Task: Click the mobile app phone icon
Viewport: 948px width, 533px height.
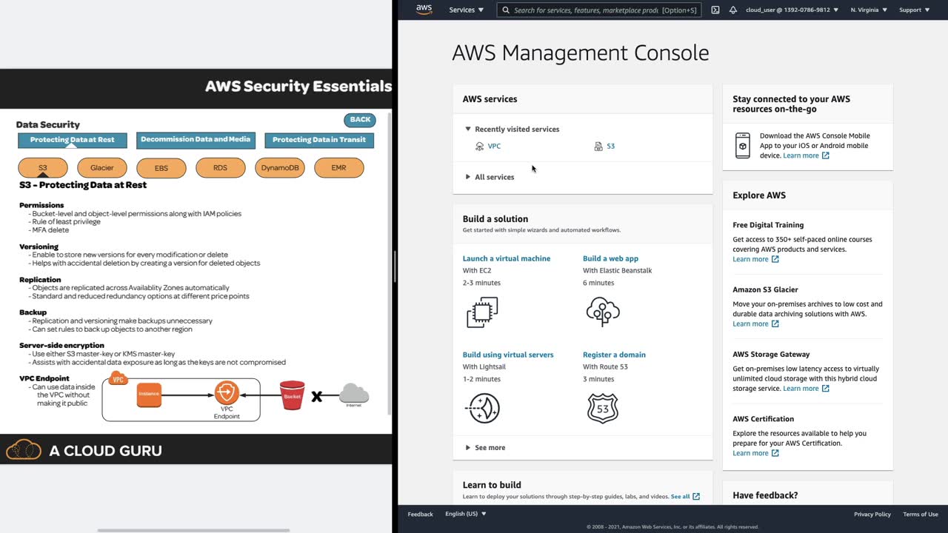Action: point(743,146)
